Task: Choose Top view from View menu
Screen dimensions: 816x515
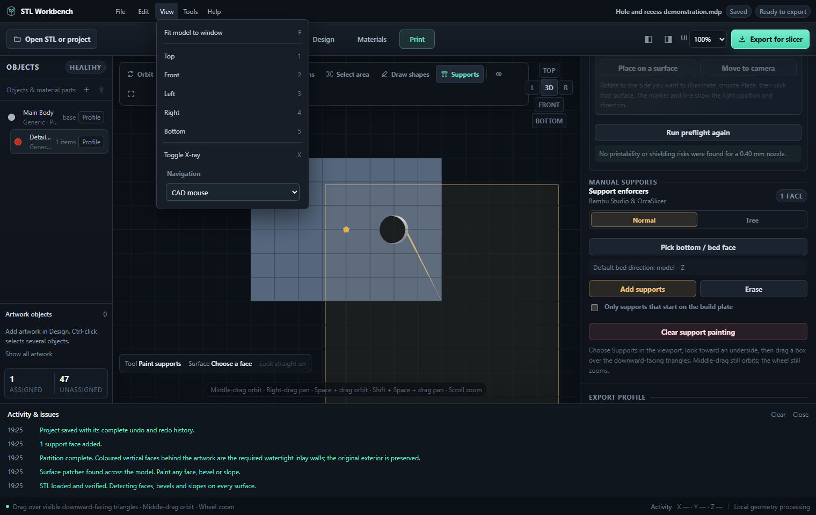Action: click(232, 56)
